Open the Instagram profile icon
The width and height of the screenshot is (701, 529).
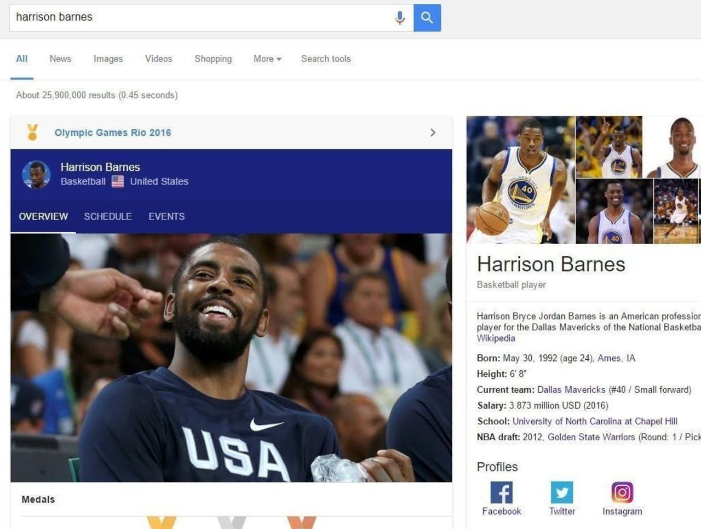[x=622, y=492]
